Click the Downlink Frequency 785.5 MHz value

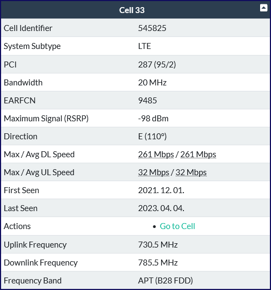pos(158,263)
